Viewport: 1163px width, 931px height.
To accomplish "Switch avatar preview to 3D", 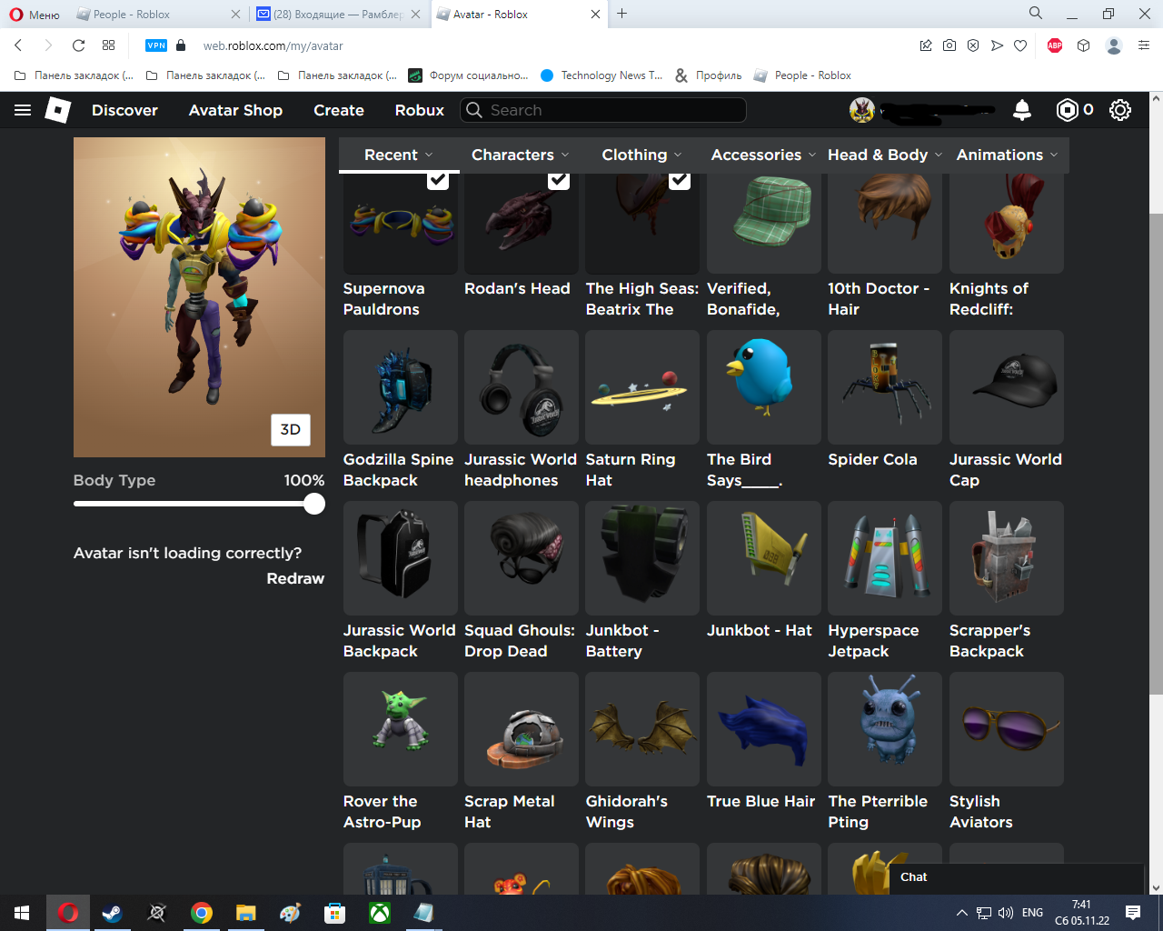I will pyautogui.click(x=291, y=430).
